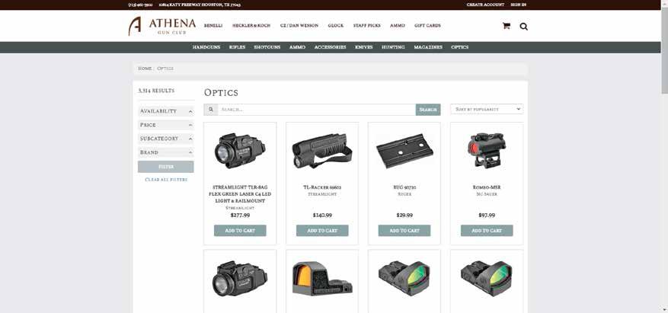The image size is (668, 313).
Task: Go to Hunting category
Action: tap(393, 47)
